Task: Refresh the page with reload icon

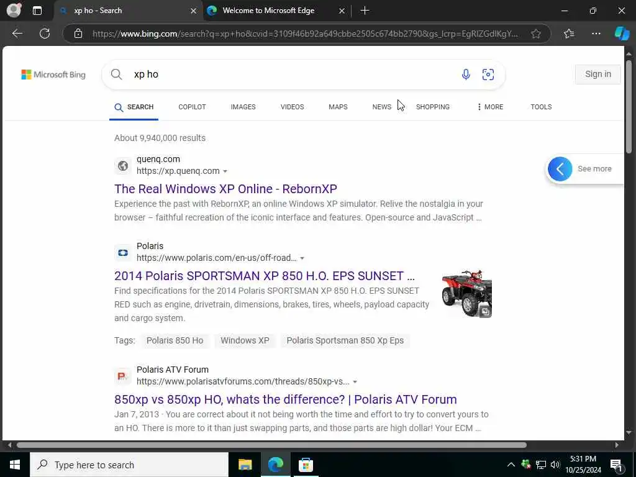Action: [x=45, y=34]
